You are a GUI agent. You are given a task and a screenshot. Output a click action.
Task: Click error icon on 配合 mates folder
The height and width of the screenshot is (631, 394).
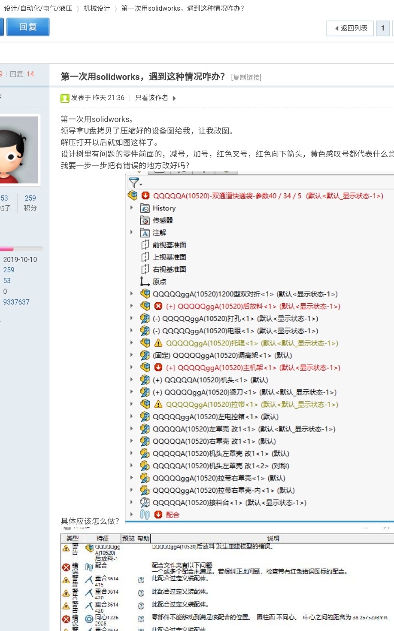158,515
